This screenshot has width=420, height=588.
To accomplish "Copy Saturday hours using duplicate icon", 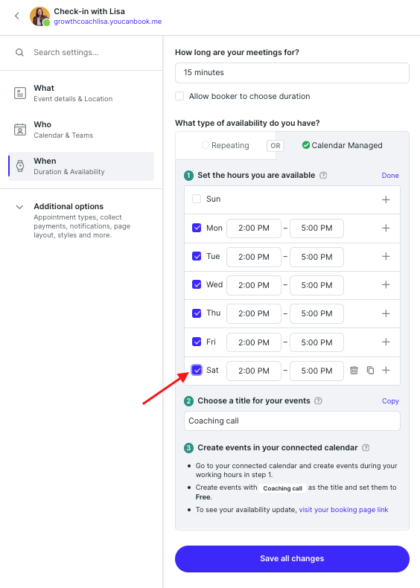I will coord(370,371).
